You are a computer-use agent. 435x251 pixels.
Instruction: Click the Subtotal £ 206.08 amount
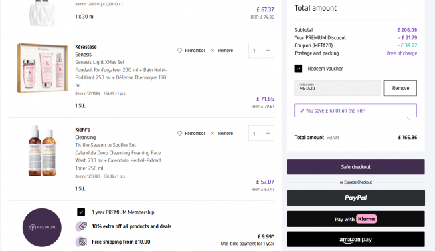[407, 30]
